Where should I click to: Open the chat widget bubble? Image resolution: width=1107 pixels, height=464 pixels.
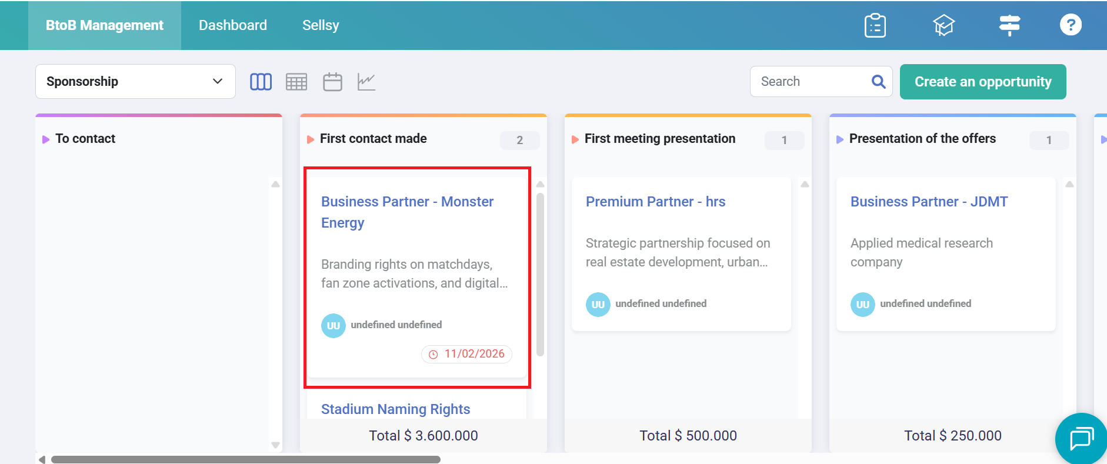[1081, 439]
